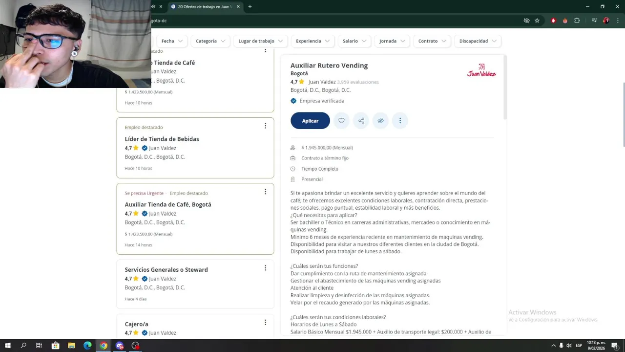Open the Experiencia filter dropdown
The height and width of the screenshot is (352, 625).
[312, 41]
